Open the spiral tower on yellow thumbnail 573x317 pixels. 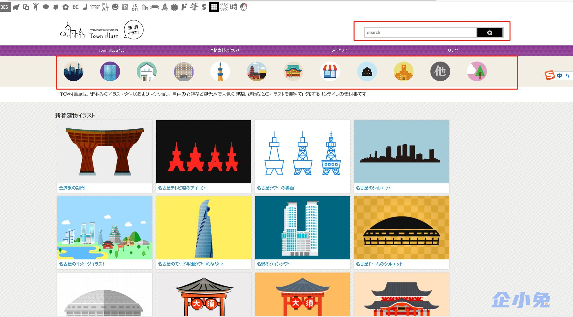pos(204,228)
